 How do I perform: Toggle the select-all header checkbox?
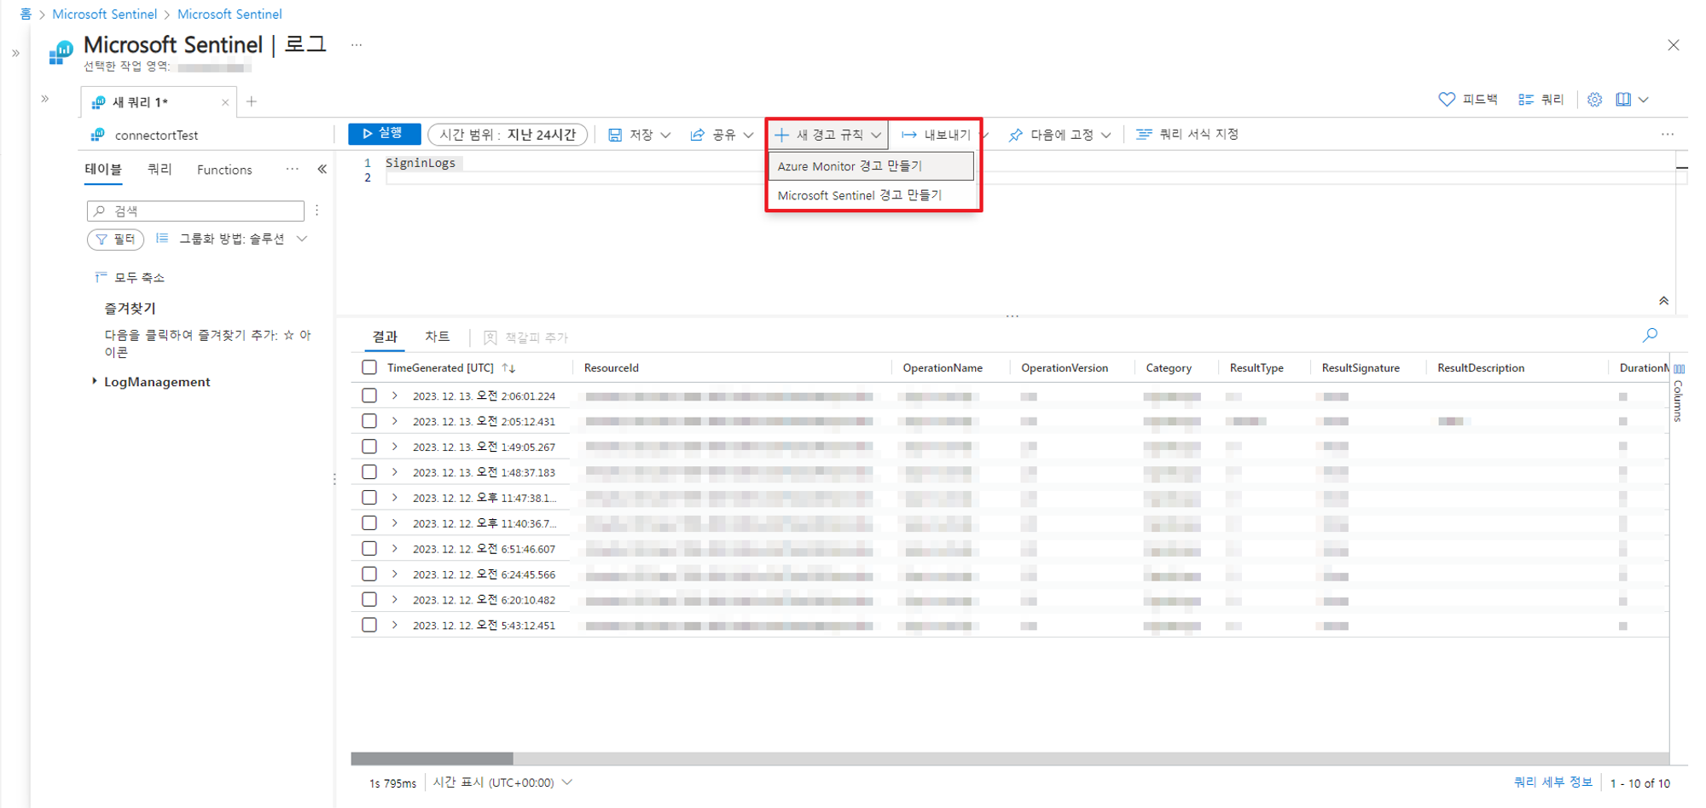[x=369, y=367]
